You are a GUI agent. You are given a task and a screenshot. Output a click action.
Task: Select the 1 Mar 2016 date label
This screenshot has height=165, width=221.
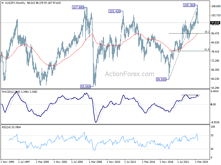click(x=148, y=162)
